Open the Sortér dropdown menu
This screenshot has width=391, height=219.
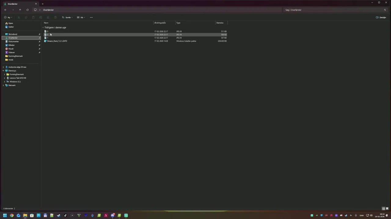pyautogui.click(x=67, y=17)
